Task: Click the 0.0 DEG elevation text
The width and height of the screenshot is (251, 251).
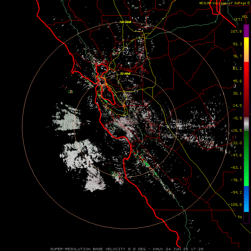Action: pos(137,249)
